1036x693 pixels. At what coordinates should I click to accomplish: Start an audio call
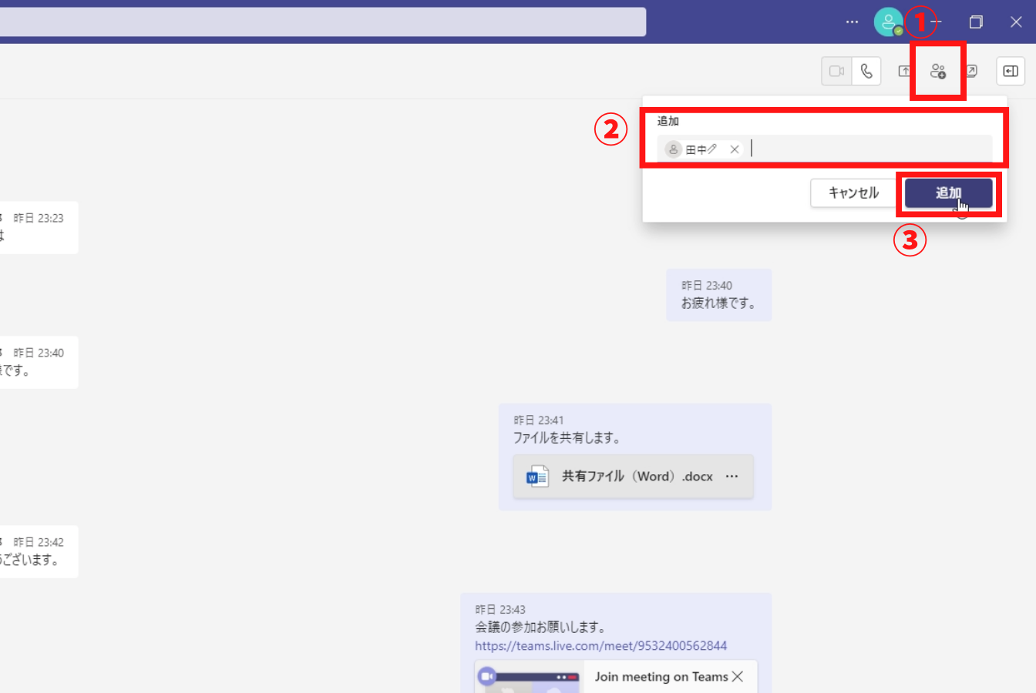(x=866, y=72)
